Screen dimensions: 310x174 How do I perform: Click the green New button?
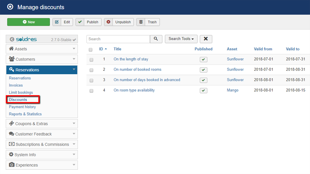(x=28, y=22)
